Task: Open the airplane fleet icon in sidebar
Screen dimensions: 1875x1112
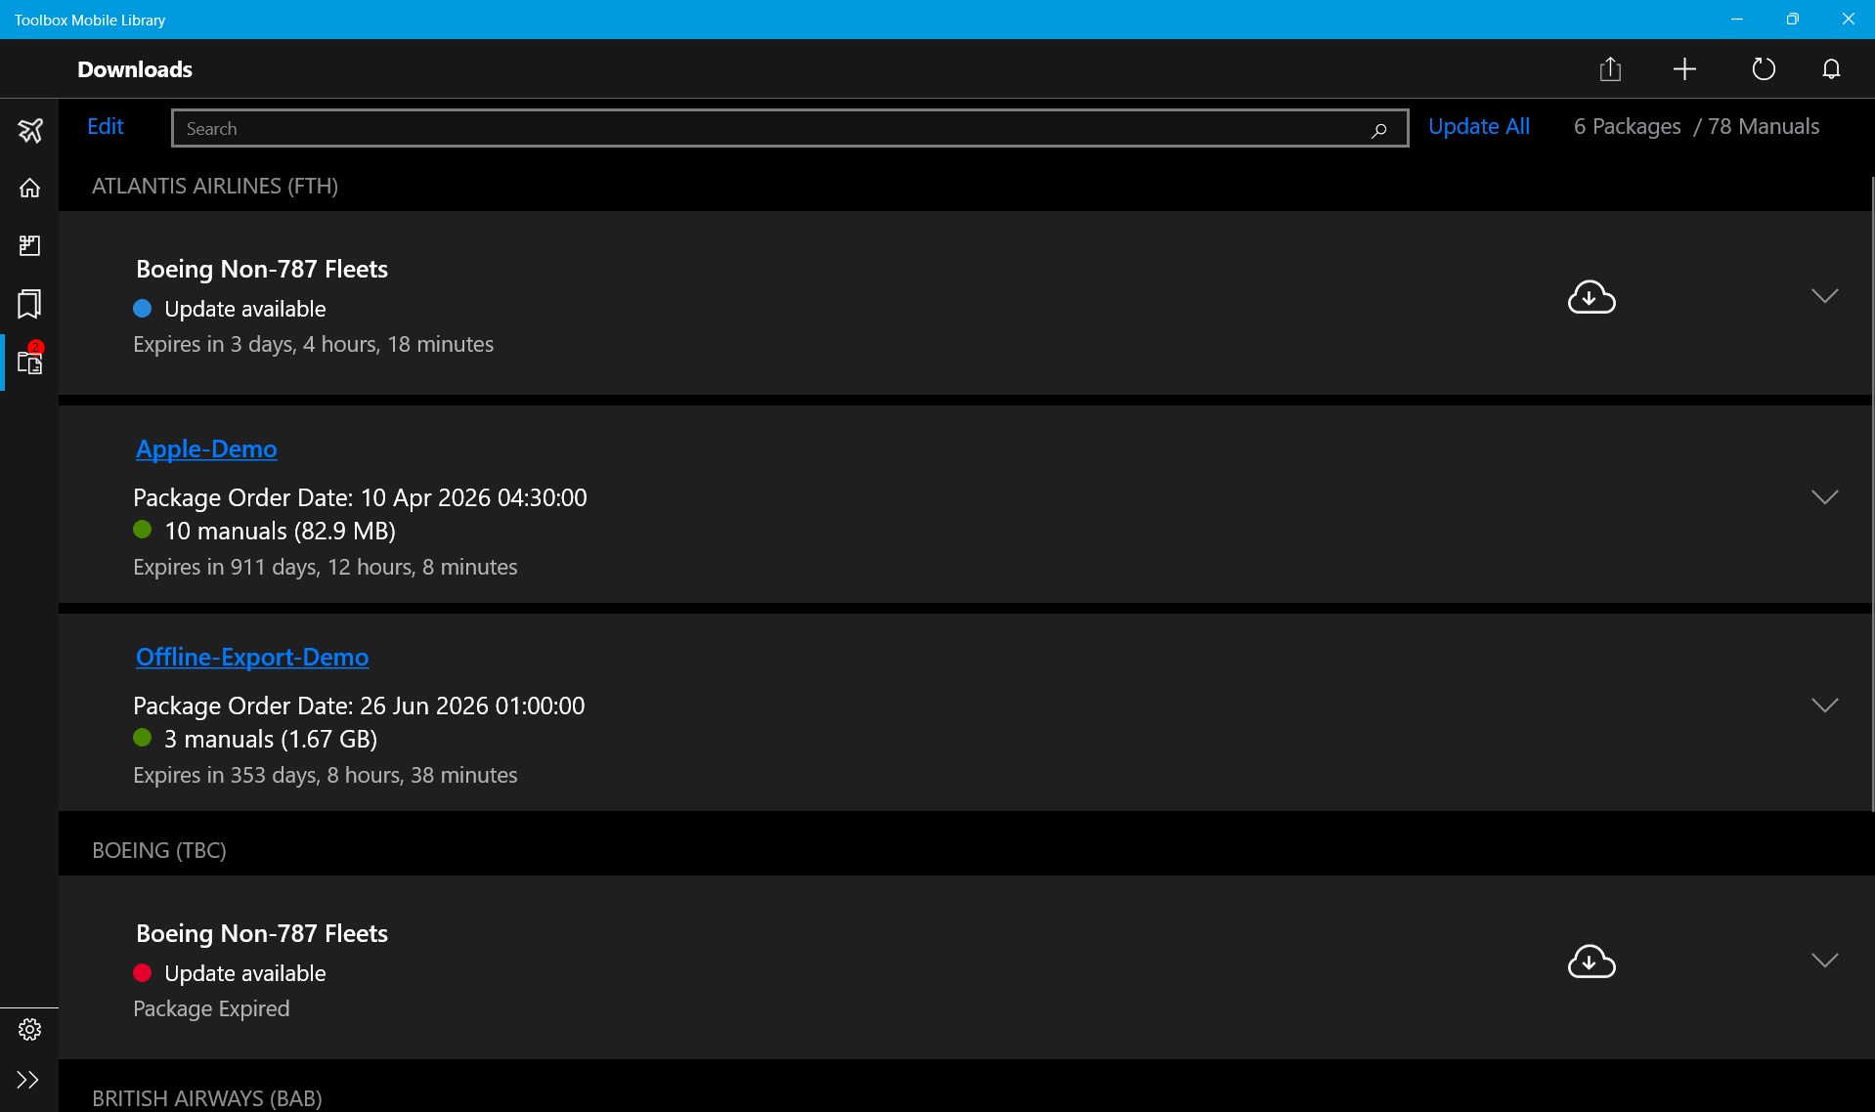Action: pos(30,129)
